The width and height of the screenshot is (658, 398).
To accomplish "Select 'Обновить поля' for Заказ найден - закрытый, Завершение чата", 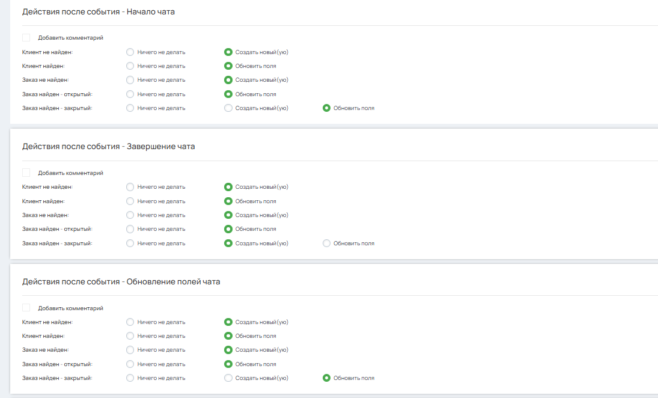I will tap(327, 243).
